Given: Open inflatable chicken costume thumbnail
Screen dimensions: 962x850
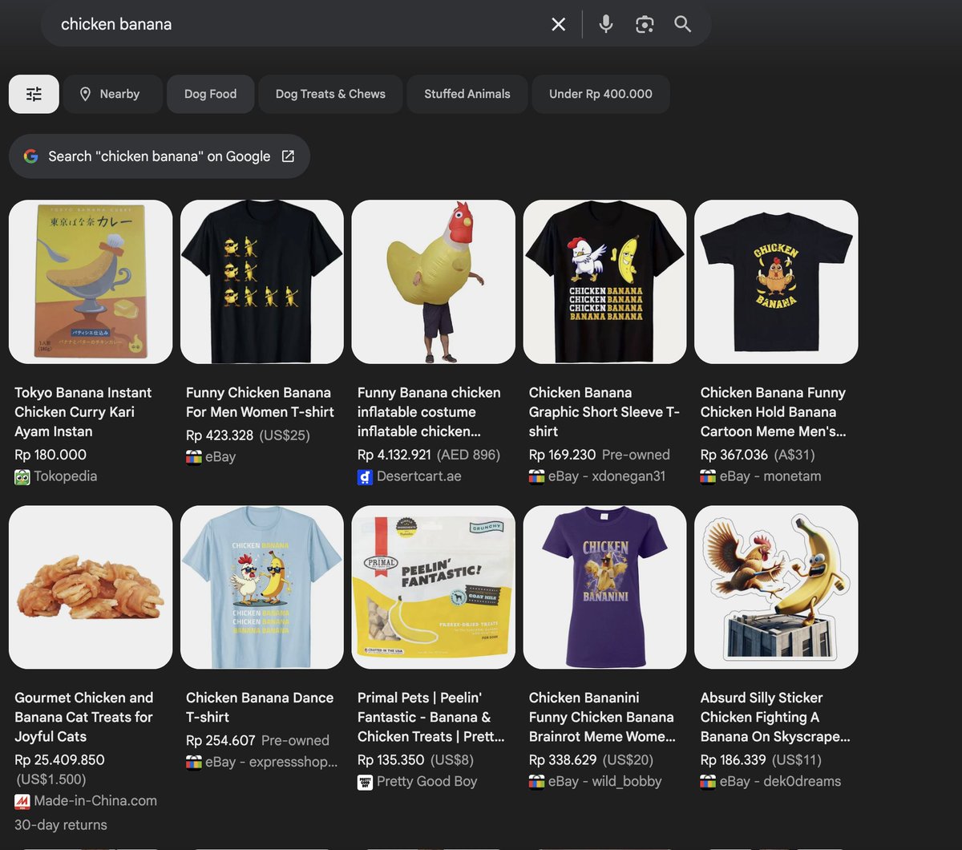Looking at the screenshot, I should click(x=434, y=282).
